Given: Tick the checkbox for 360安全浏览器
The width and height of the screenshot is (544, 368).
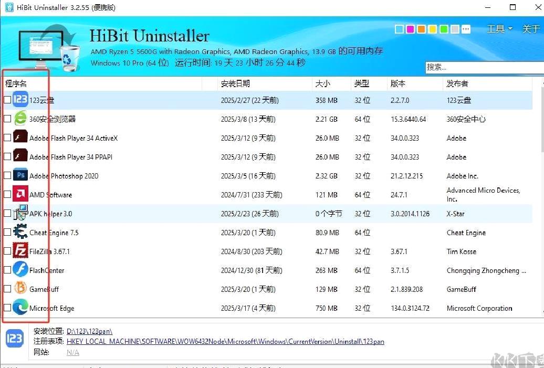Looking at the screenshot, I should point(7,119).
